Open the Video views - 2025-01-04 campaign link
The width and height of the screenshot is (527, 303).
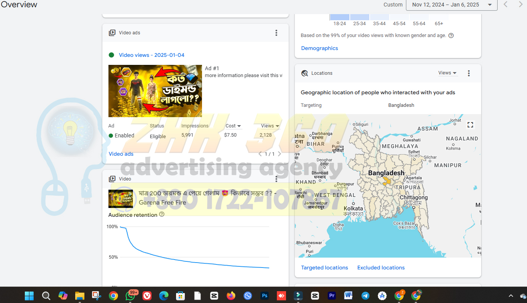click(152, 55)
